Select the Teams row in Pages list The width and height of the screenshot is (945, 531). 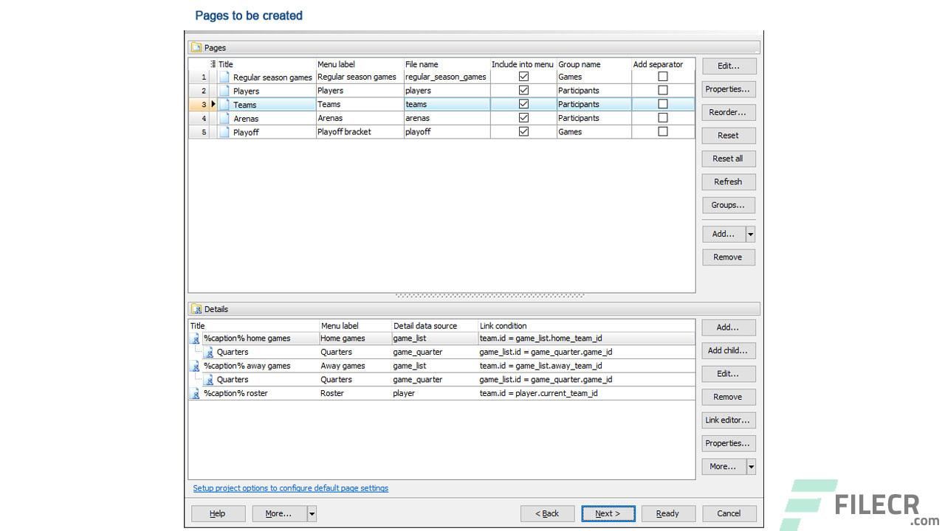(x=266, y=103)
